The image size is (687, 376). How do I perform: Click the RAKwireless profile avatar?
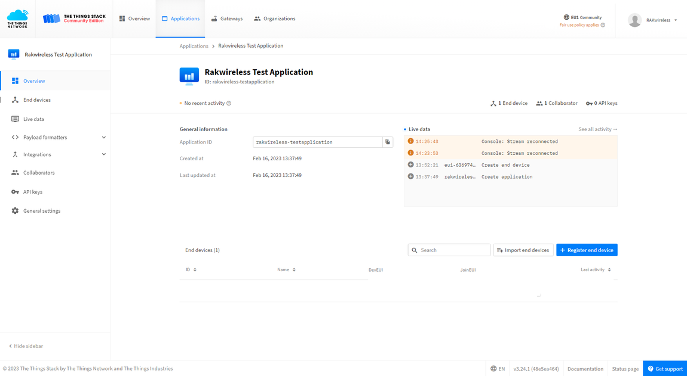634,20
